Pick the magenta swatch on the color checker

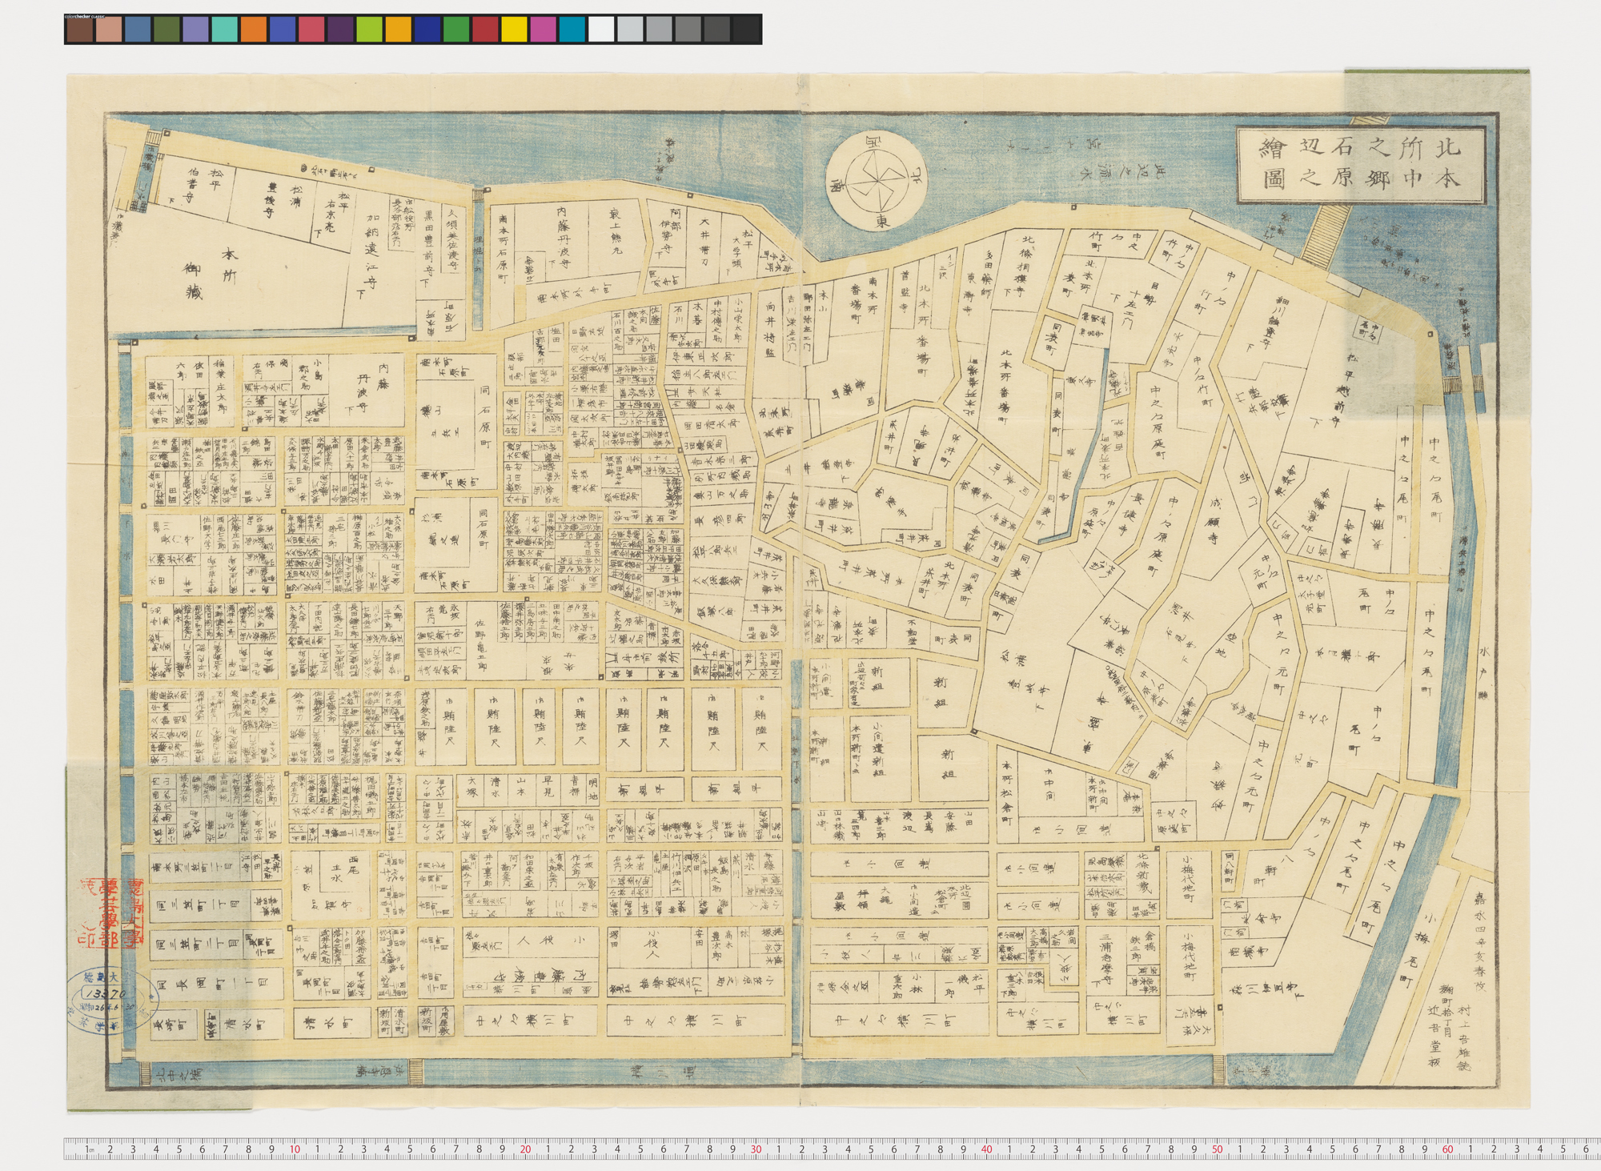543,30
